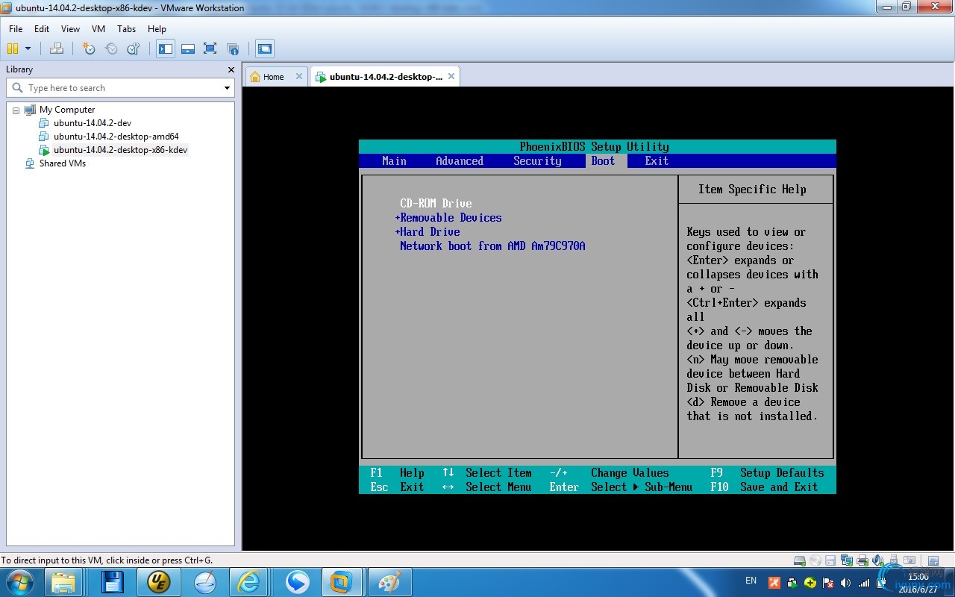Image resolution: width=955 pixels, height=597 pixels.
Task: Click the revert to snapshot icon
Action: pos(111,49)
